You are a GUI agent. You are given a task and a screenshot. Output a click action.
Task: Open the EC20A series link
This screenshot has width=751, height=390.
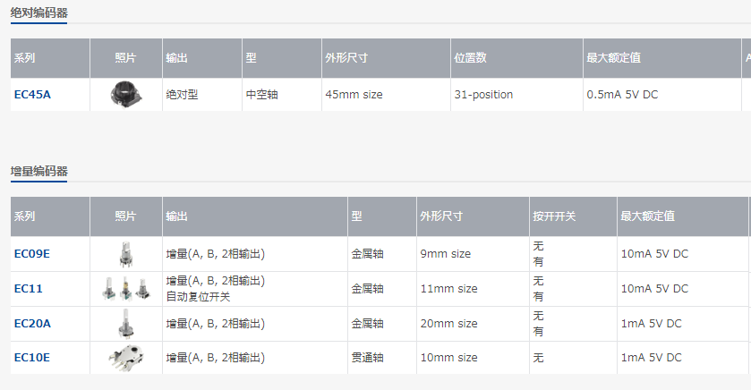[33, 324]
